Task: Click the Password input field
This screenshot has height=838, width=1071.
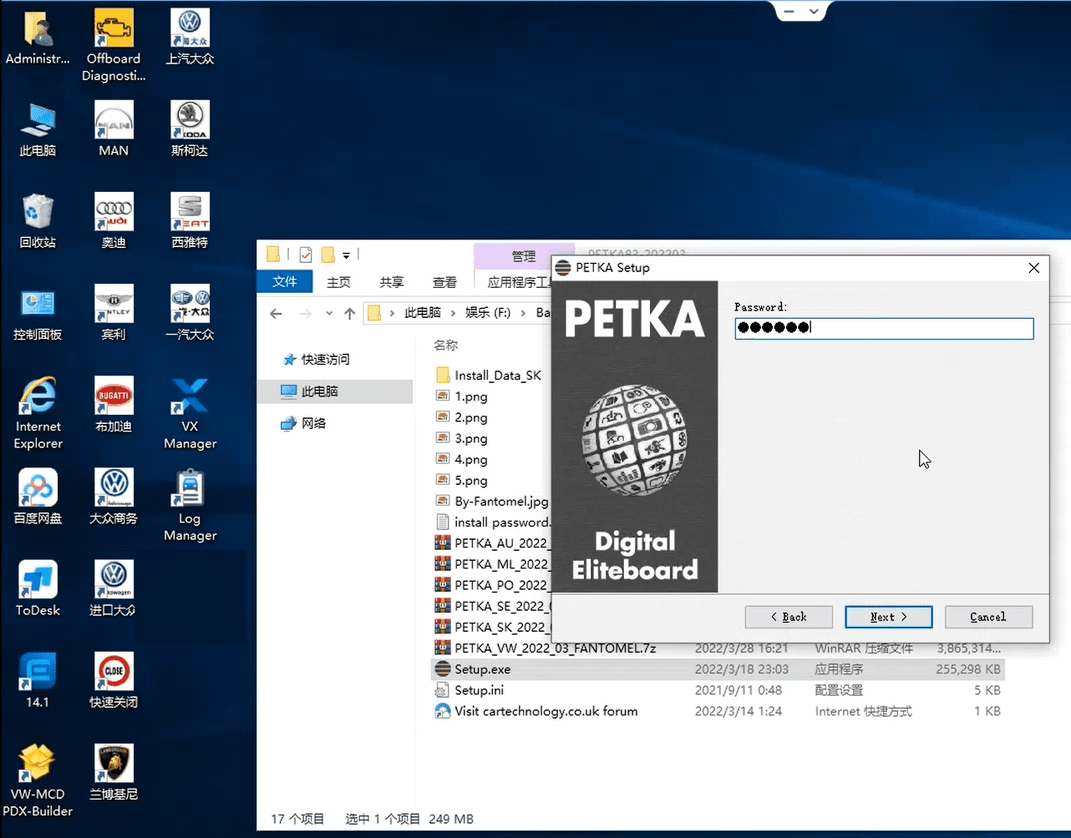Action: click(x=884, y=327)
